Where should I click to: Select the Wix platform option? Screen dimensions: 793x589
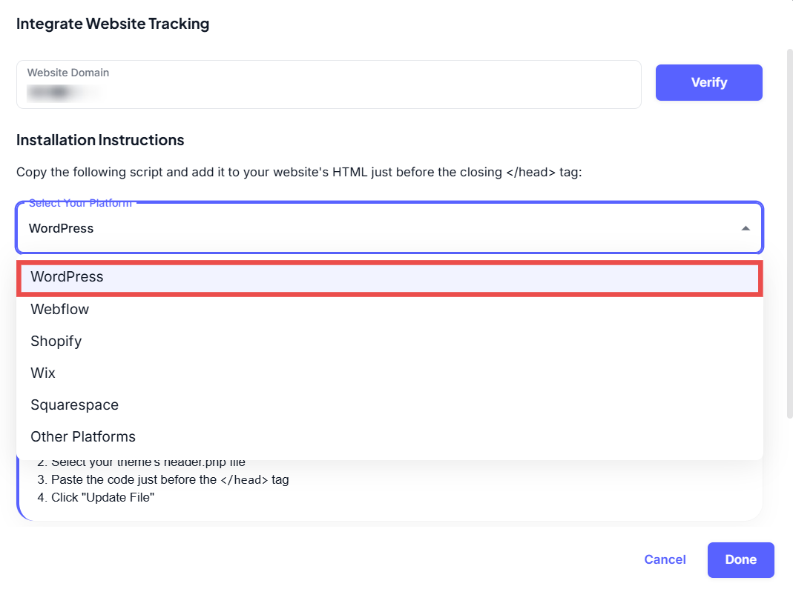tap(43, 373)
